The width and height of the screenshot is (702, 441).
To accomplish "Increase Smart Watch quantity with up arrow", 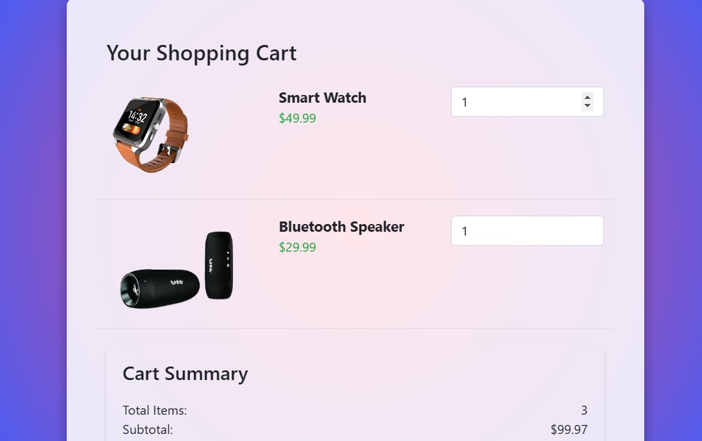I will point(587,98).
